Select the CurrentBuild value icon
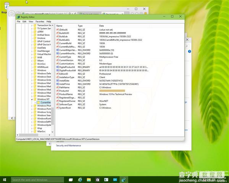The image size is (229, 183). tap(58, 43)
